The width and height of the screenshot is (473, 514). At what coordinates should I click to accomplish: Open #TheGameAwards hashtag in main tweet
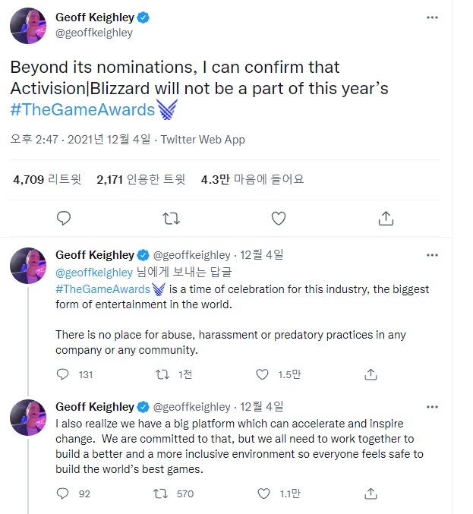(82, 110)
